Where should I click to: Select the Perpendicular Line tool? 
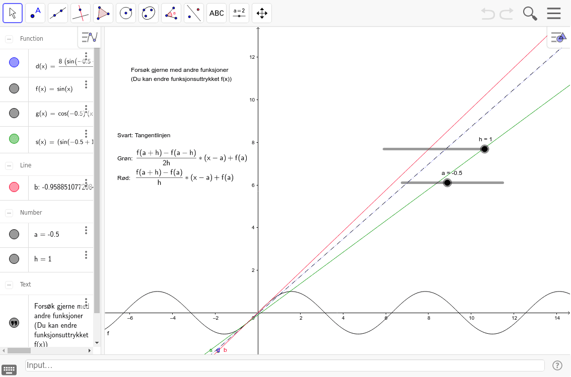pyautogui.click(x=81, y=13)
